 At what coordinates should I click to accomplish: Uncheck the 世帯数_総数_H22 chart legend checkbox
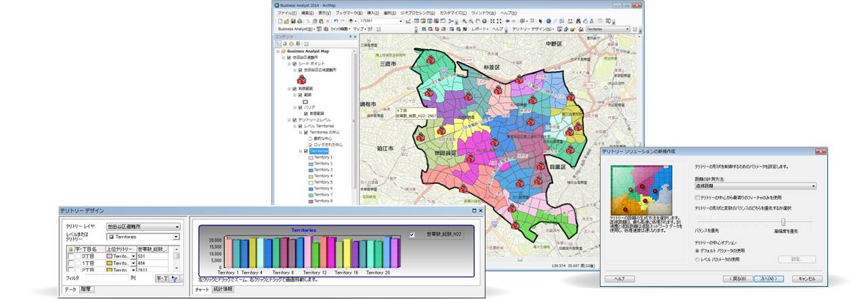412,235
